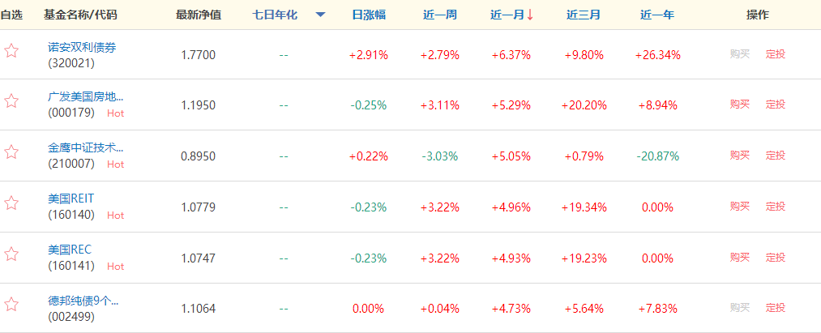Sort funds by 近三月 performance

584,15
